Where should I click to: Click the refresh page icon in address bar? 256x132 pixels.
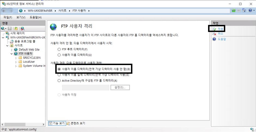click(234, 11)
